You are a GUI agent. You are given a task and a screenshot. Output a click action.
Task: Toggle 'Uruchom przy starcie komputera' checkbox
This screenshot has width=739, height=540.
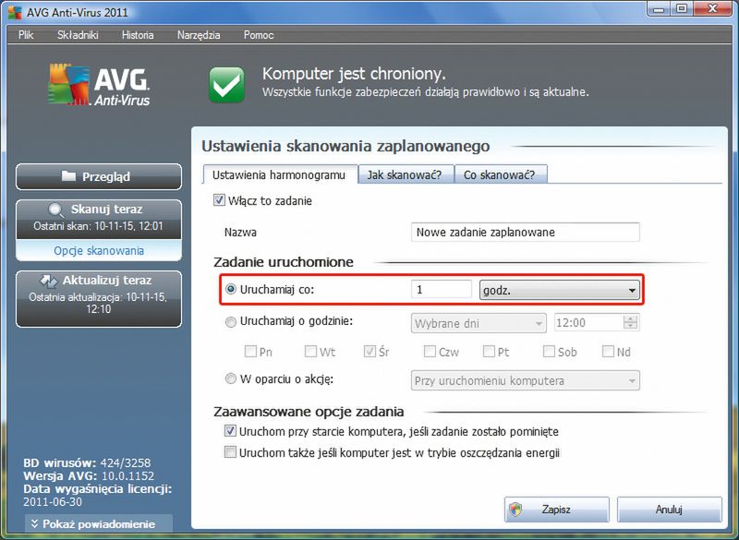[230, 431]
